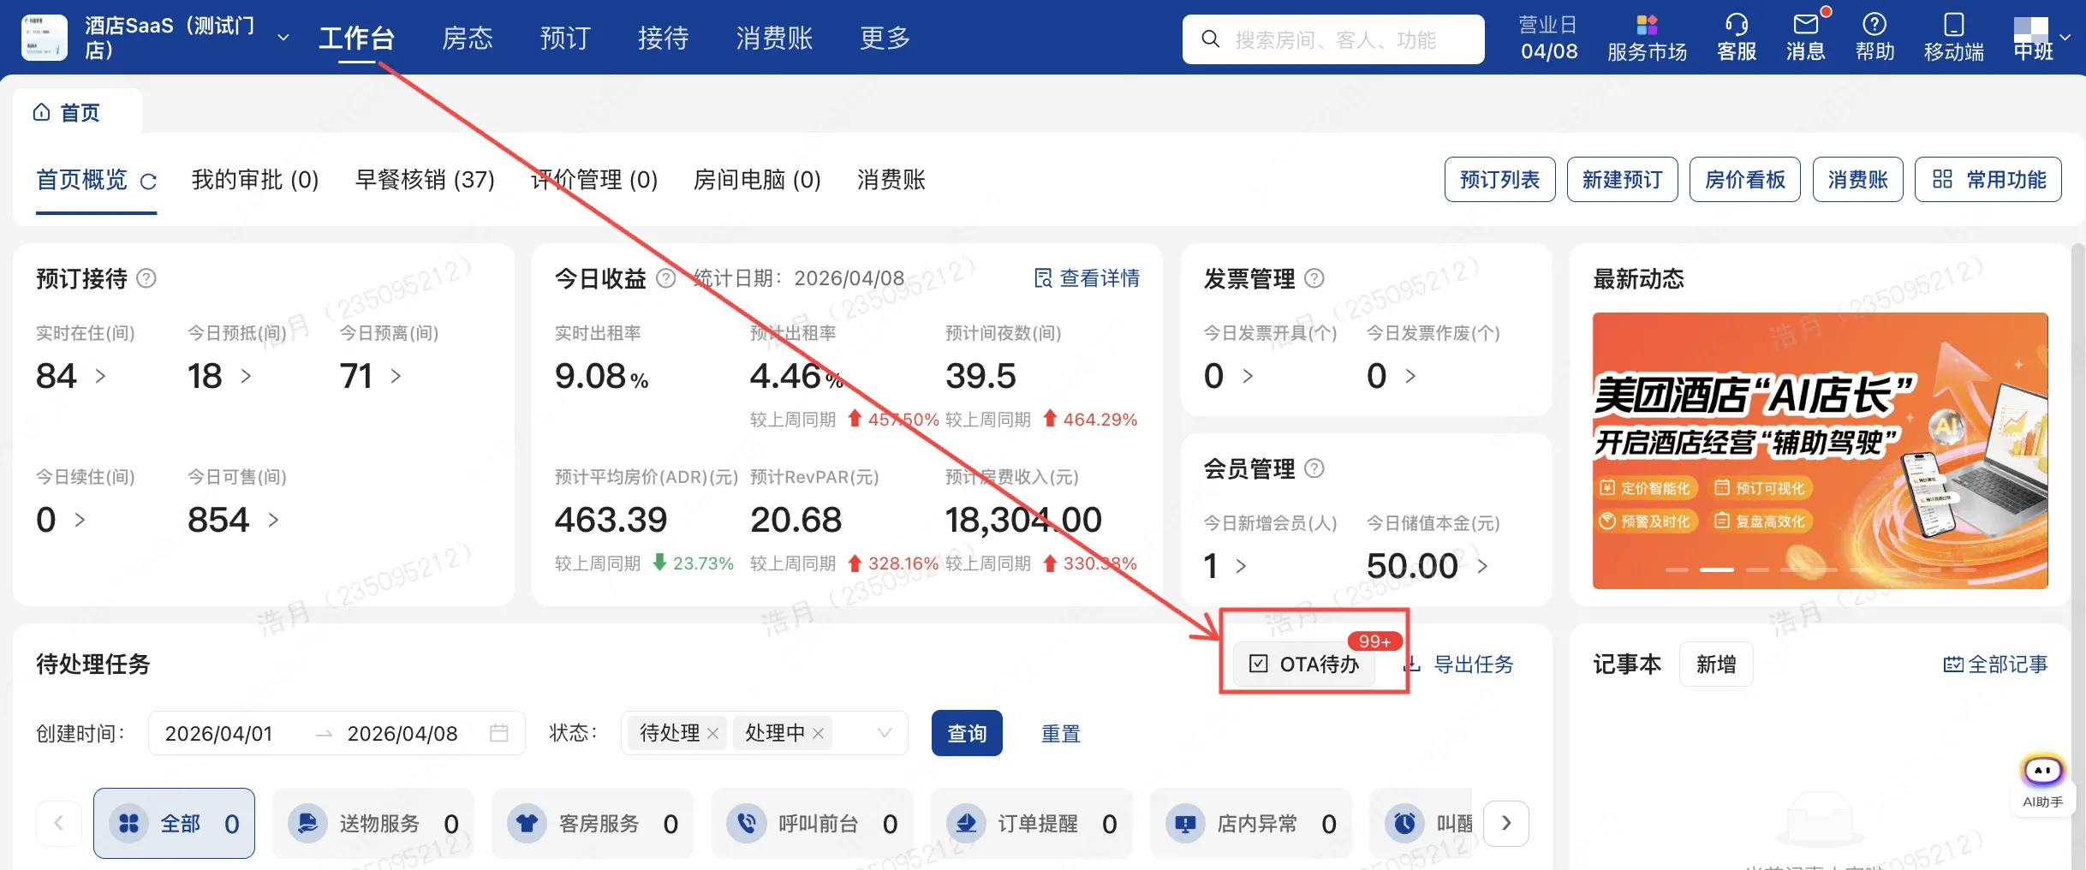Expand the hotel name switcher chevron
2086x870 pixels.
point(282,37)
